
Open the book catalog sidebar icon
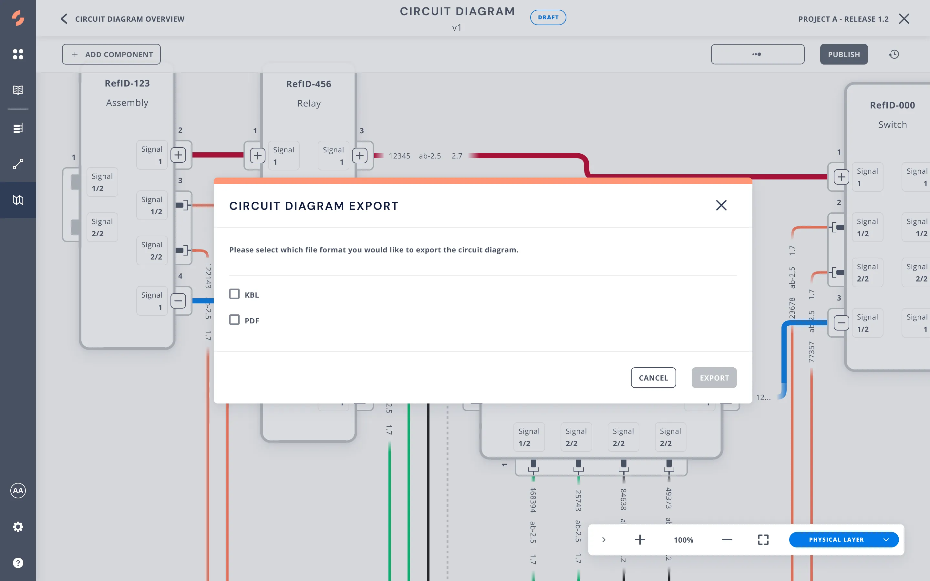click(18, 90)
